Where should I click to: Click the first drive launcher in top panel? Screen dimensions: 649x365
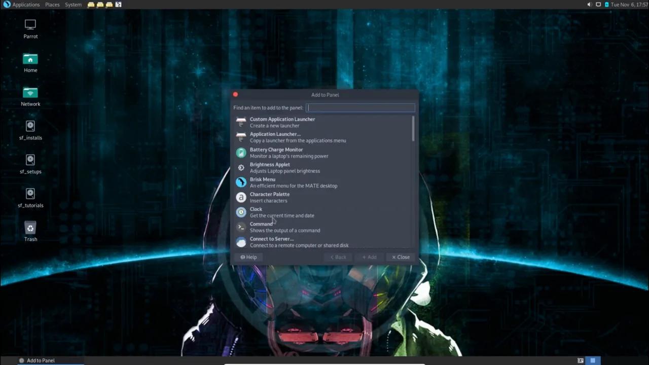91,5
